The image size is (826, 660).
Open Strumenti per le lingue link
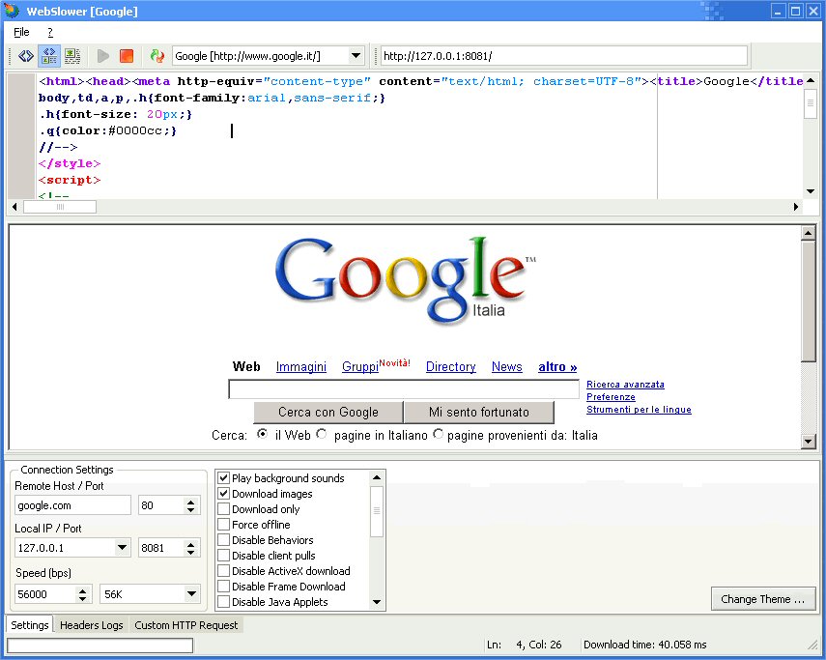click(x=639, y=410)
